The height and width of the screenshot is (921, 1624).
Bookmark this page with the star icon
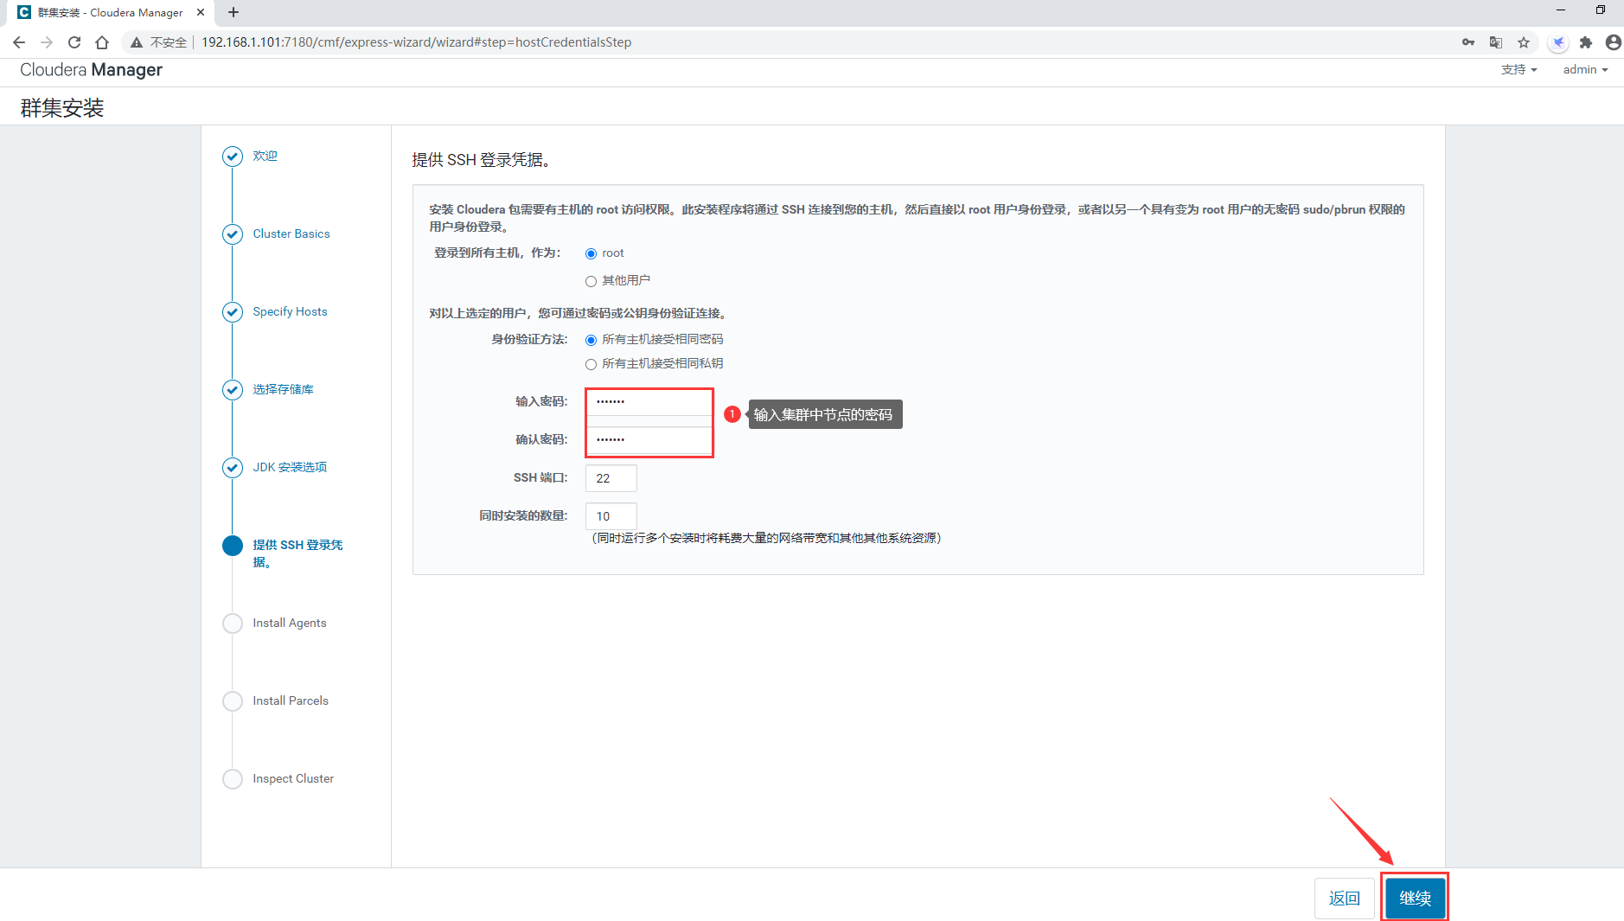coord(1524,42)
